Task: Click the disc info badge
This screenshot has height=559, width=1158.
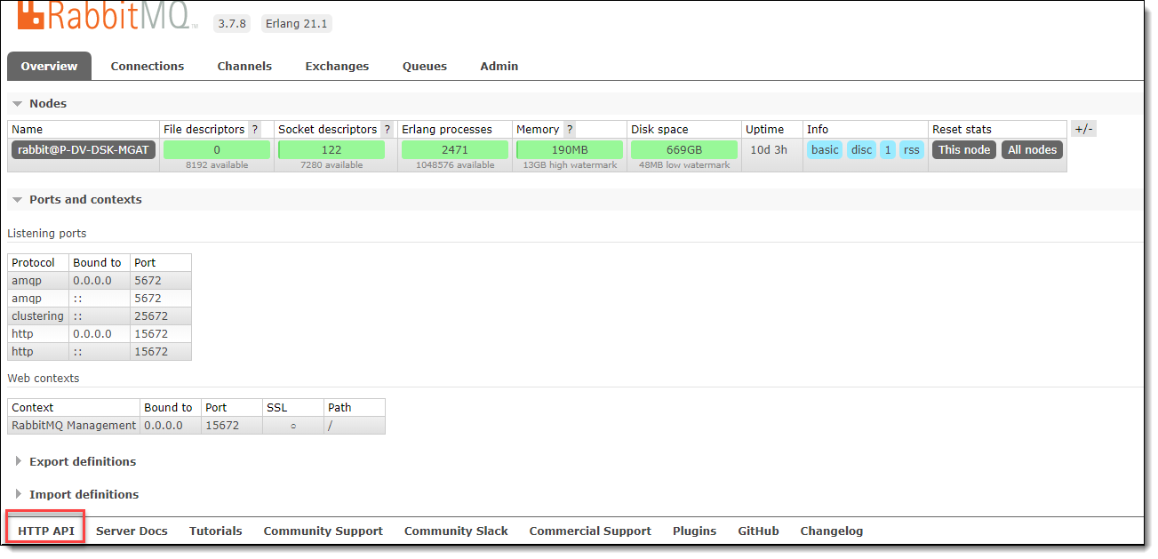Action: click(x=861, y=150)
